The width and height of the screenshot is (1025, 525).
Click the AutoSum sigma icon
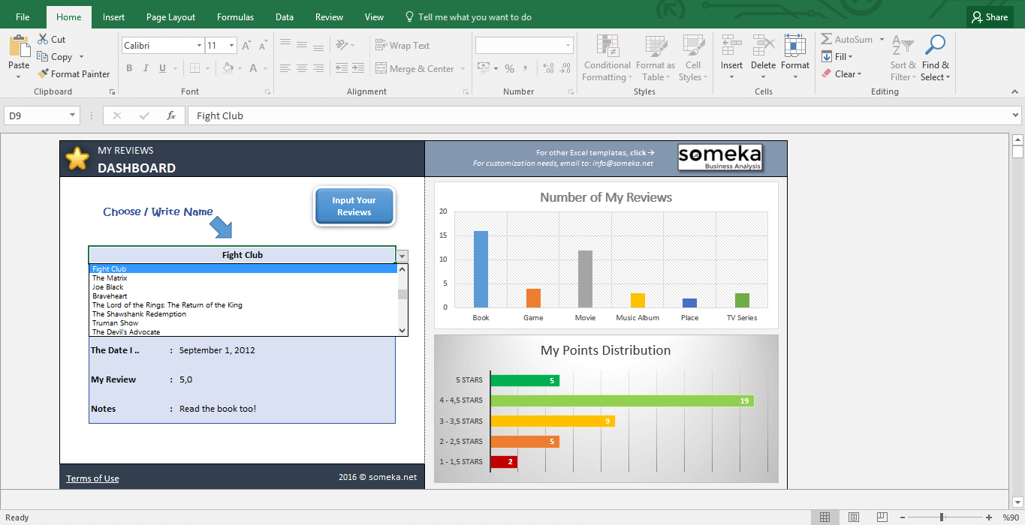coord(826,40)
